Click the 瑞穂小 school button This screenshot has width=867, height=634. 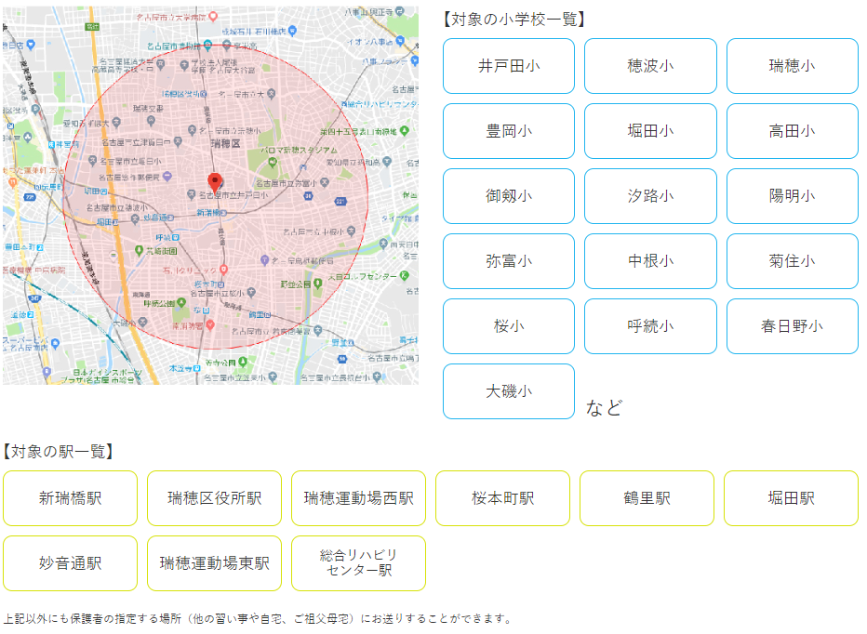coord(792,66)
